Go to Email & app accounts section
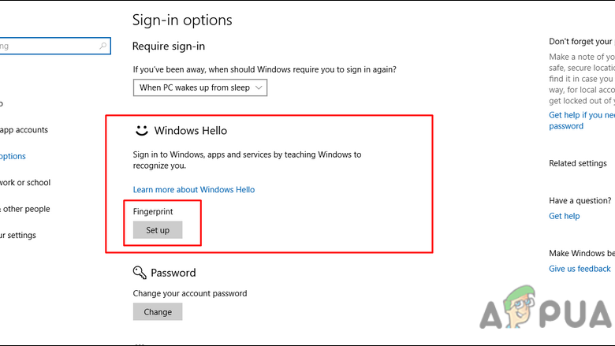 [24, 130]
